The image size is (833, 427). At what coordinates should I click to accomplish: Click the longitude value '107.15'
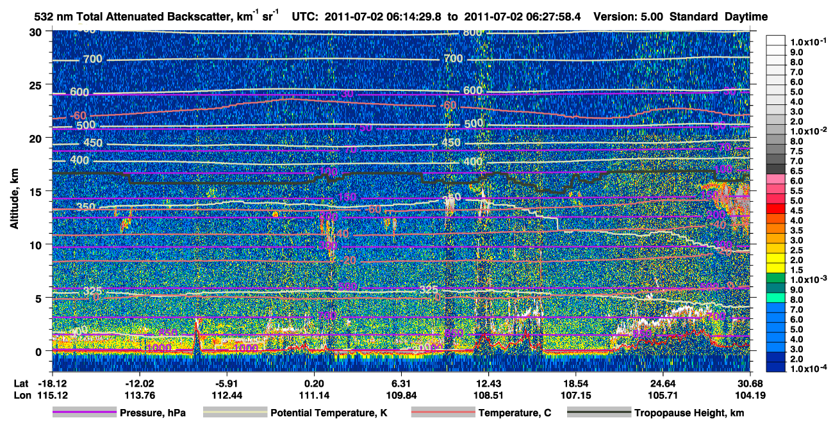tap(576, 396)
